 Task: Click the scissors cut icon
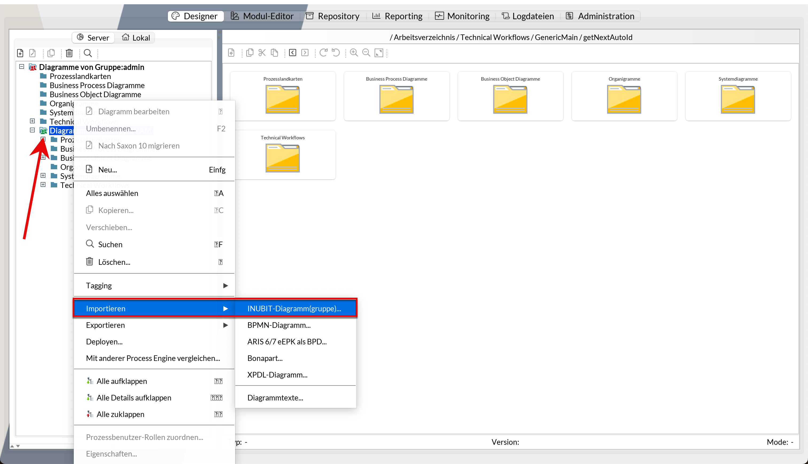click(x=262, y=53)
